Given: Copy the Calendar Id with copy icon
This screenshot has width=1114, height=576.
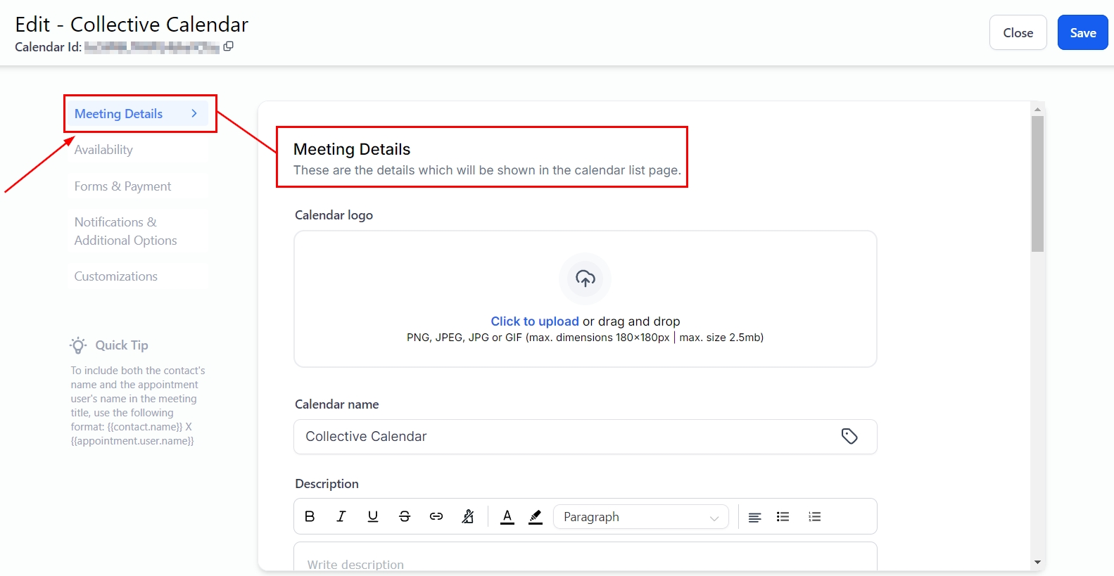Looking at the screenshot, I should pos(228,46).
